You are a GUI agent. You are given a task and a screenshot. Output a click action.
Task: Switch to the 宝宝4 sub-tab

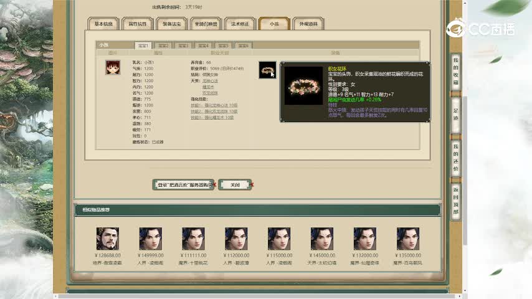[203, 45]
